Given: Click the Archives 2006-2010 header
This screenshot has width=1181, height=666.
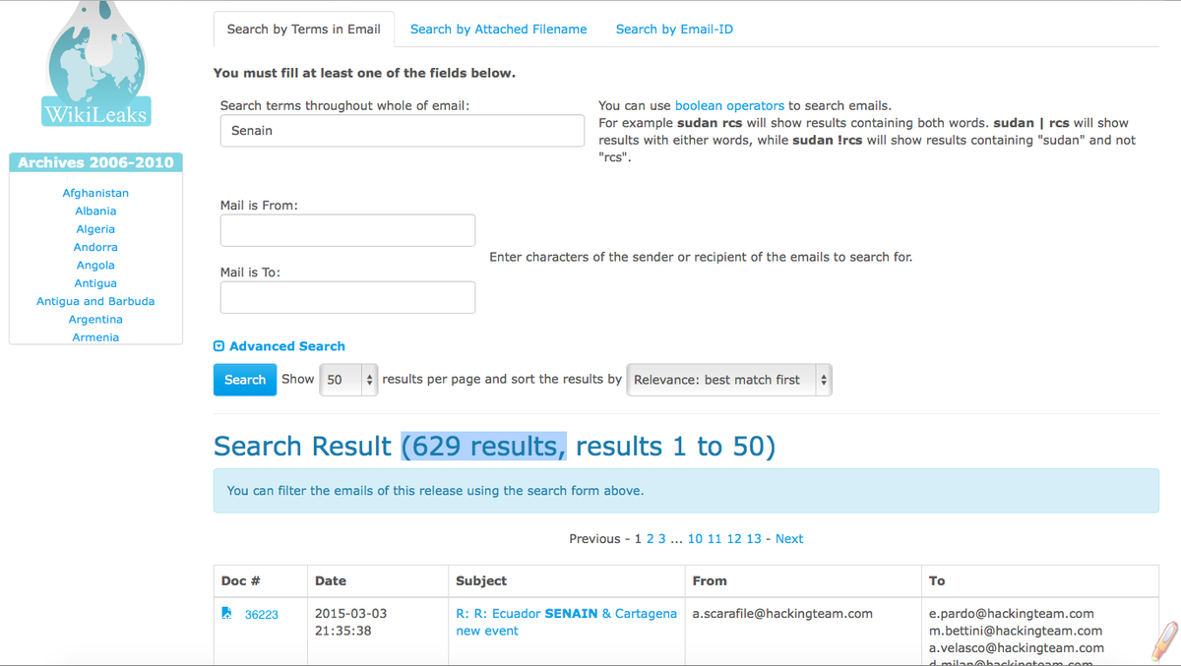Looking at the screenshot, I should click(95, 162).
